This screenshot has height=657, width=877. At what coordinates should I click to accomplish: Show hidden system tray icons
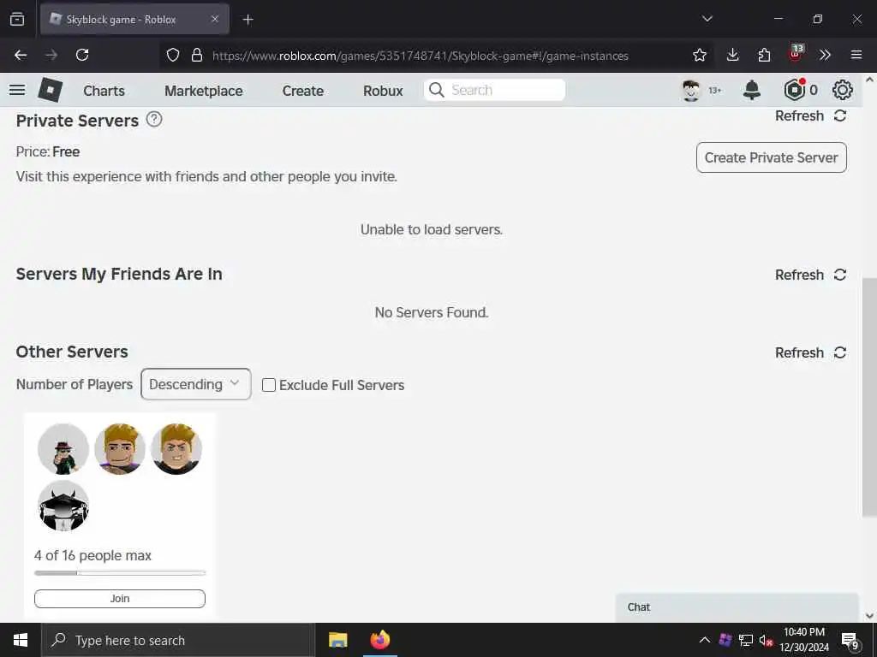coord(705,640)
